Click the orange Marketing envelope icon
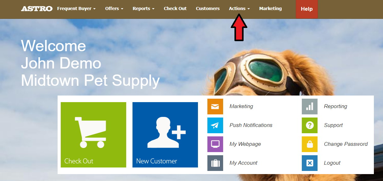 [215, 107]
